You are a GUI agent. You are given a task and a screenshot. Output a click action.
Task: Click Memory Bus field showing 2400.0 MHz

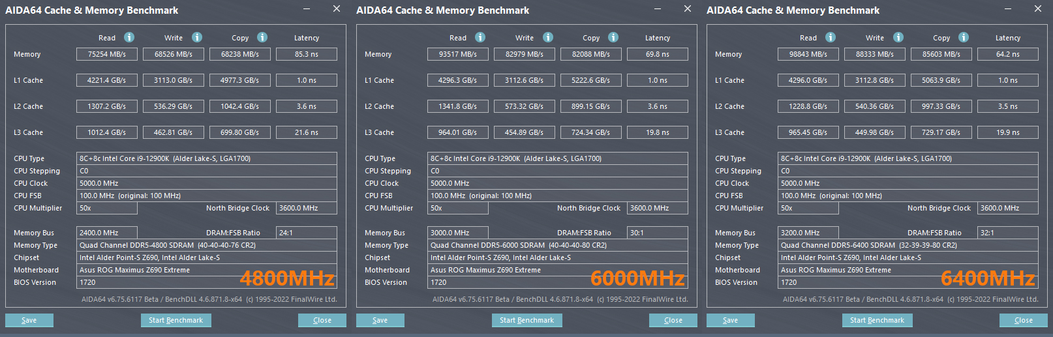[x=107, y=233]
